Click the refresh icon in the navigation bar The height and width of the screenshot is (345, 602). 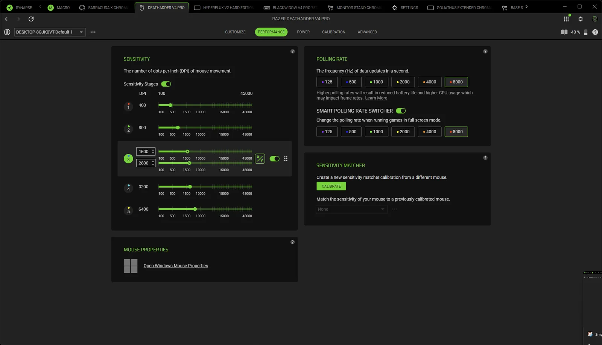coord(31,19)
